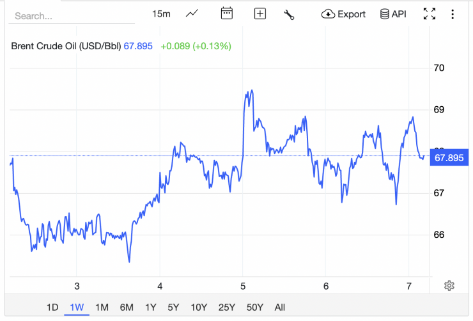Screen dimensions: 473x321
Task: Choose the 5Y time range
Action: click(173, 307)
